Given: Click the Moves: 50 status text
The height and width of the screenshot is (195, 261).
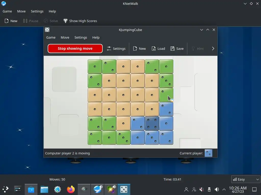Looking at the screenshot, I should point(57,179).
